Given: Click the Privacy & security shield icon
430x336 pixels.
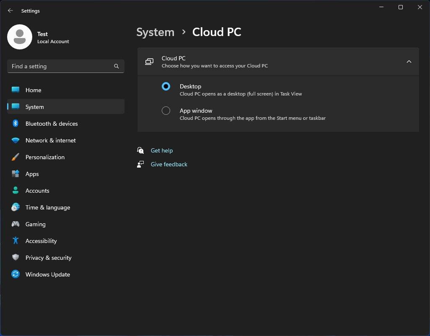Looking at the screenshot, I should 15,258.
